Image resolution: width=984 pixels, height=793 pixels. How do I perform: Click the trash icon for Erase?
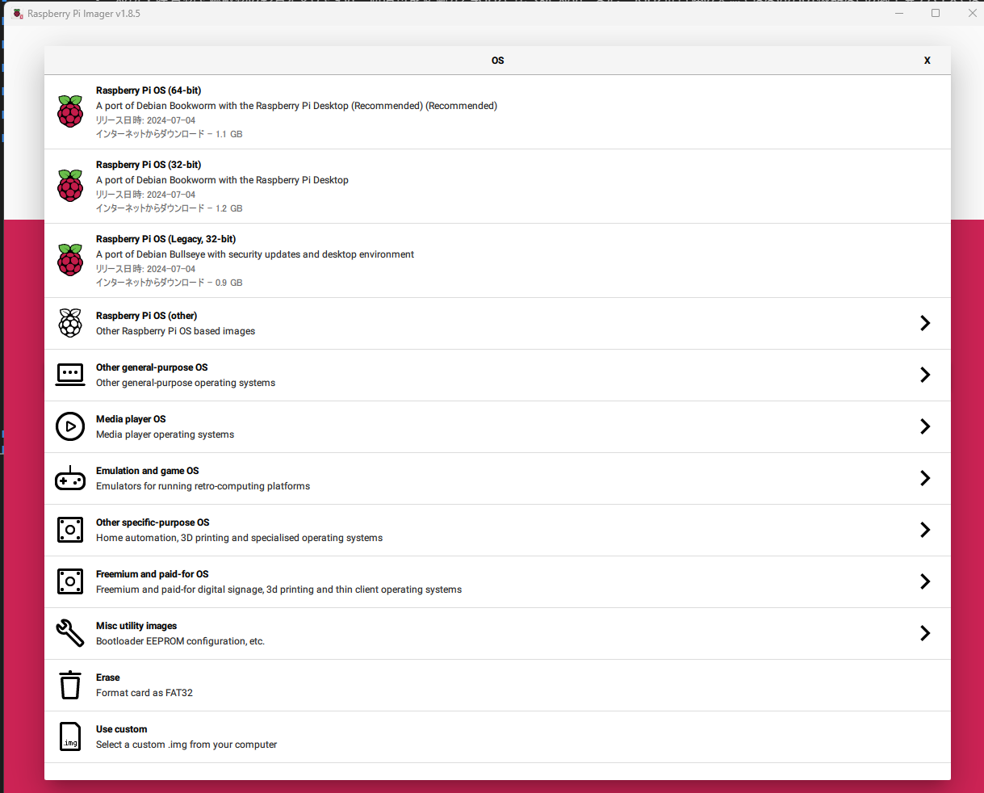tap(70, 685)
